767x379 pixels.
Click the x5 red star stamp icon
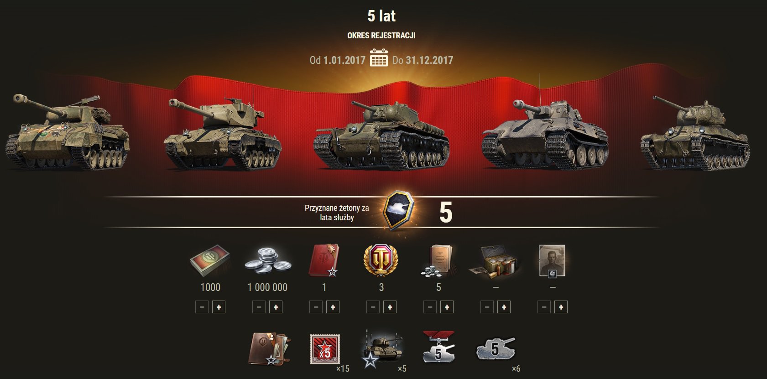[324, 349]
